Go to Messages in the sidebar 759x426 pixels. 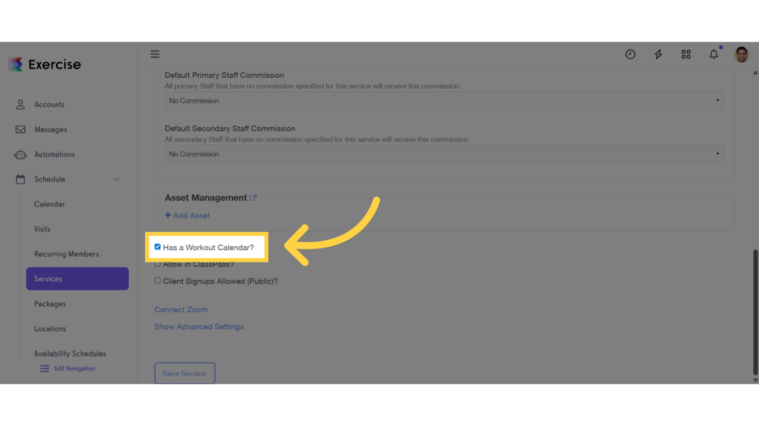(x=51, y=129)
